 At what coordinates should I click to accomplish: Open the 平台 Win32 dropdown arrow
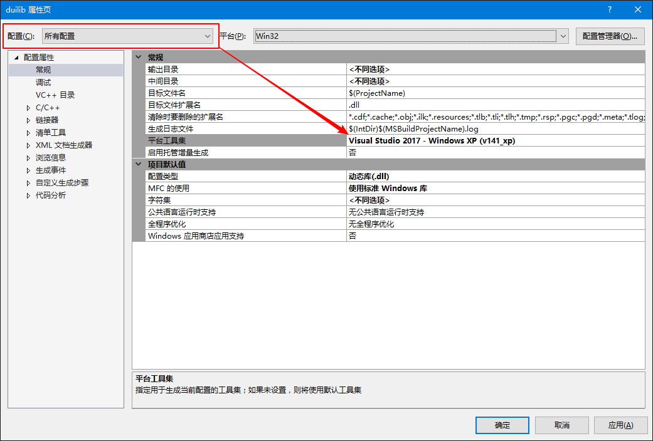coord(563,36)
